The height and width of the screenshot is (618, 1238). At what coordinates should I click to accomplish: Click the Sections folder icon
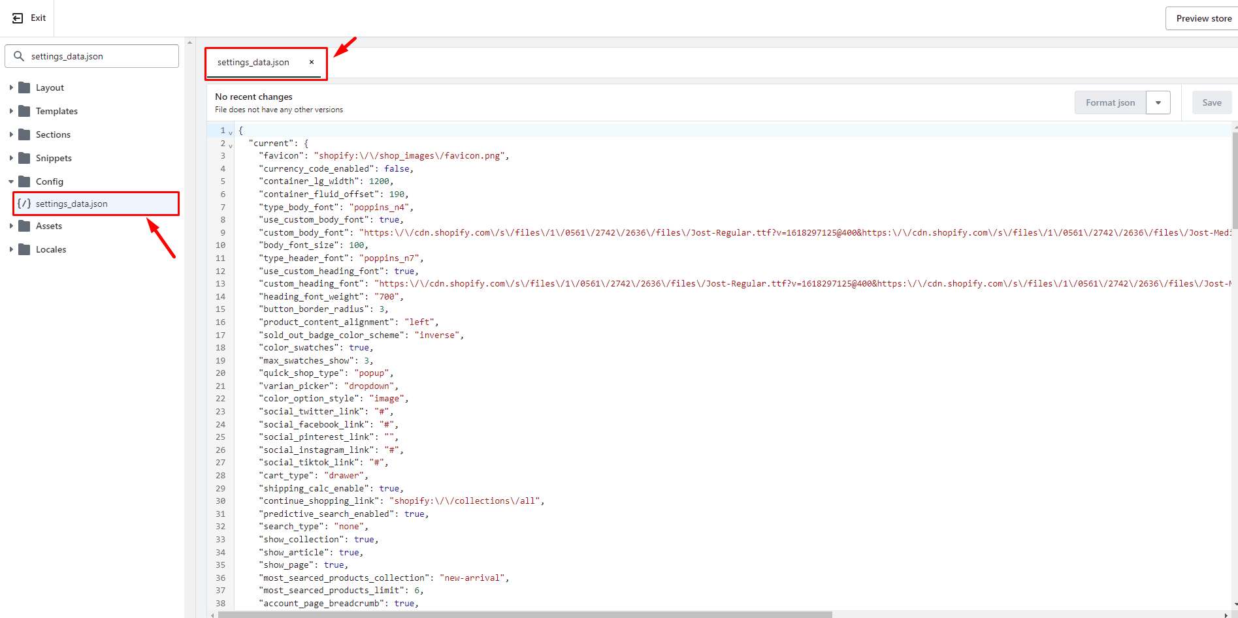coord(25,134)
